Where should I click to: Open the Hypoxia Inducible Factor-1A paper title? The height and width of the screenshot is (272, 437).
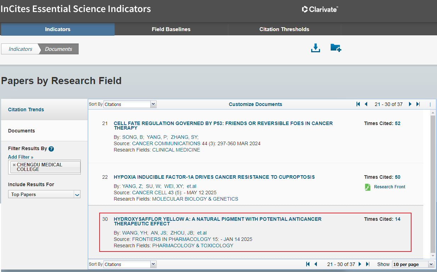pos(214,177)
